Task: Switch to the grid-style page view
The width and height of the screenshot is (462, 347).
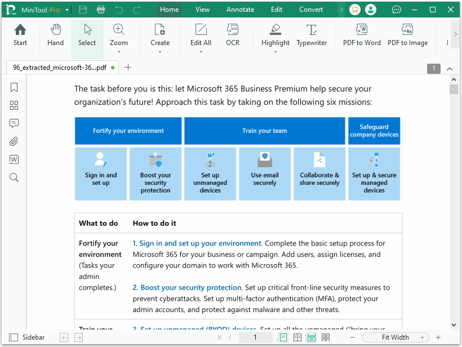Action: (326, 337)
